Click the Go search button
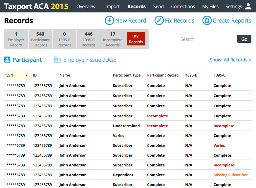This screenshot has width=256, height=188. [244, 39]
